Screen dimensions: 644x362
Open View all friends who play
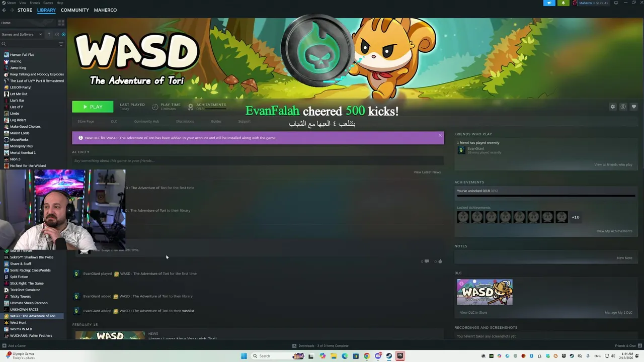point(613,165)
